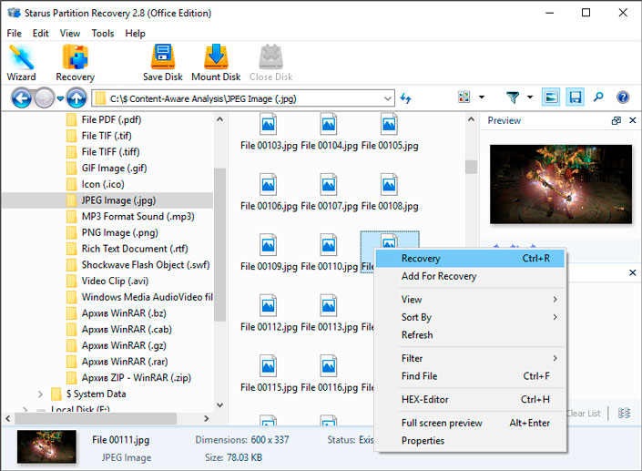Open the View menu
642x471 pixels.
point(70,33)
